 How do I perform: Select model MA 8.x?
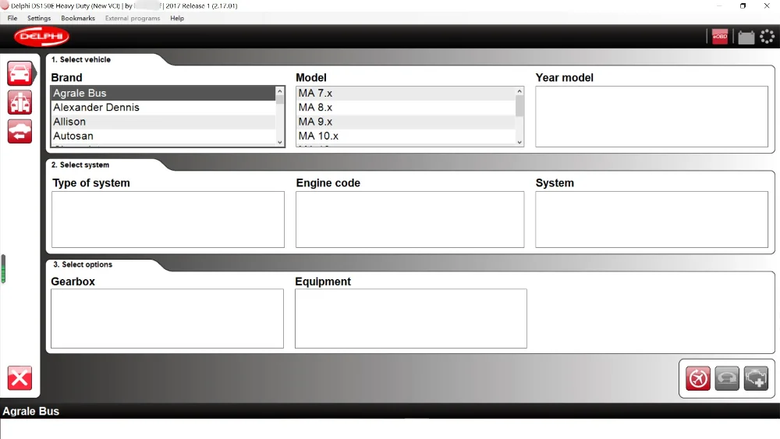406,108
